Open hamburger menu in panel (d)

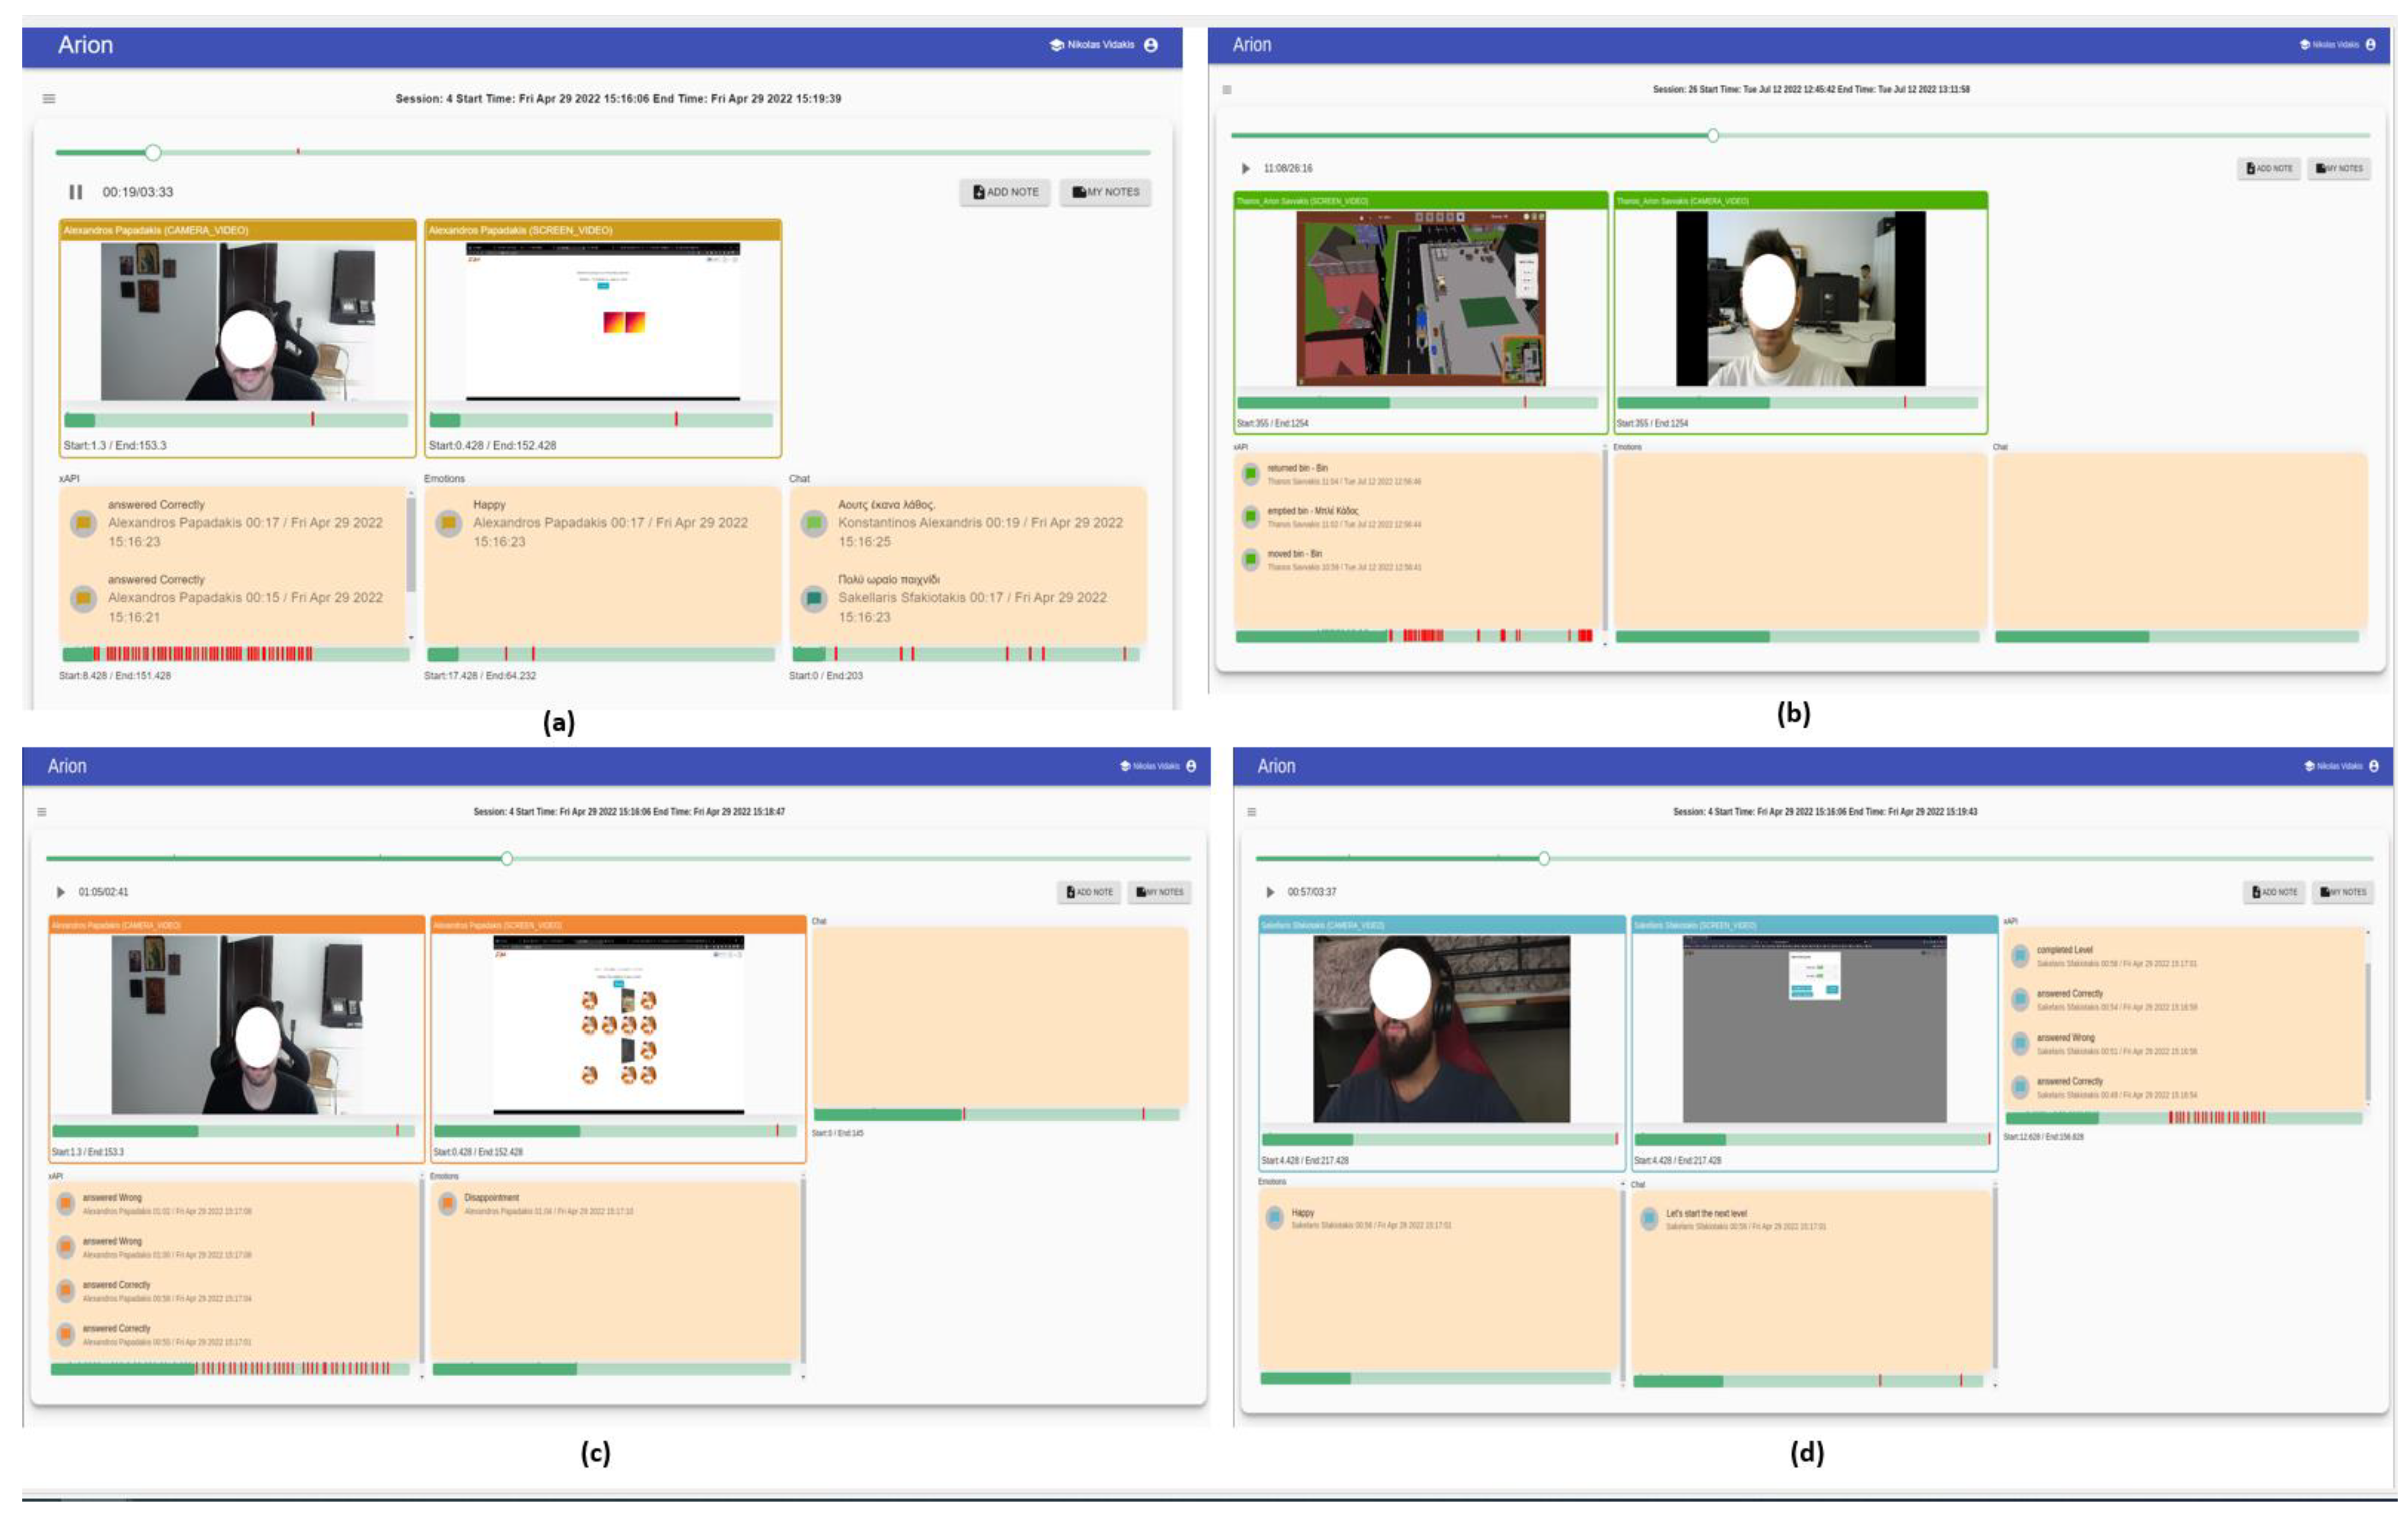[x=1251, y=812]
